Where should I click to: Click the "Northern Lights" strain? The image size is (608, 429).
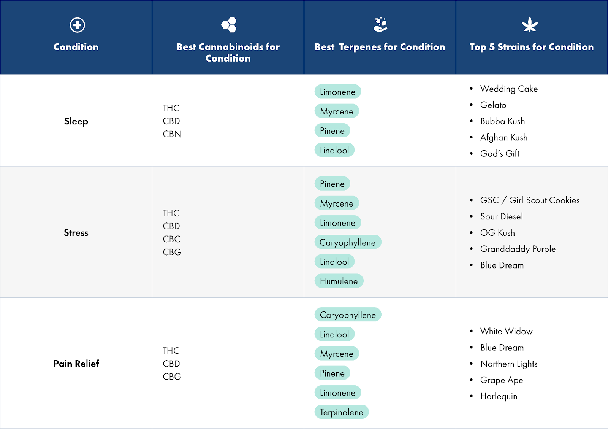tap(509, 364)
